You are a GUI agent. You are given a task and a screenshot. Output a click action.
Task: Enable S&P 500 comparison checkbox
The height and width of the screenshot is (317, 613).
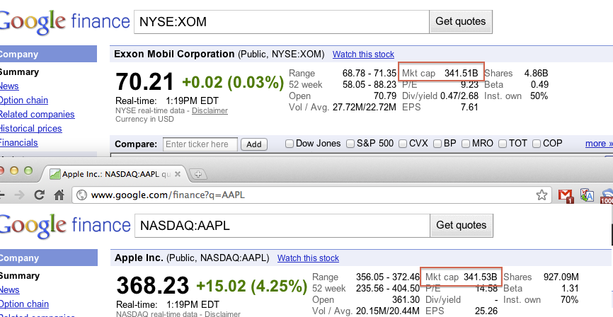pyautogui.click(x=350, y=144)
